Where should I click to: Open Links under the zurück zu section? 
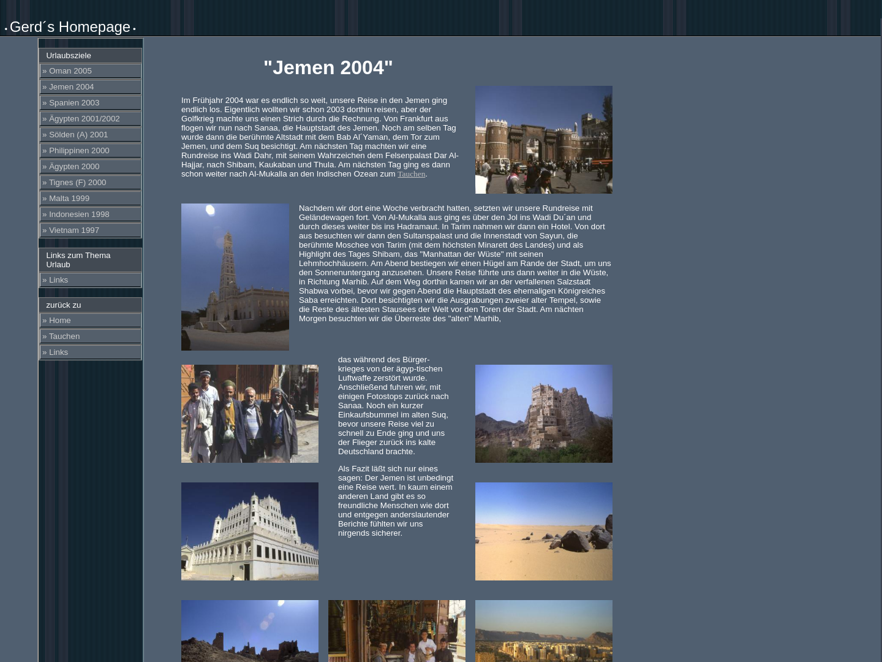click(91, 352)
